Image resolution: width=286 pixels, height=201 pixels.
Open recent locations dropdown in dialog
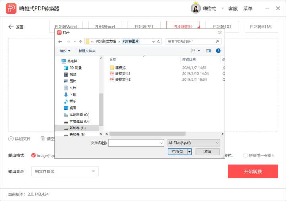75,42
